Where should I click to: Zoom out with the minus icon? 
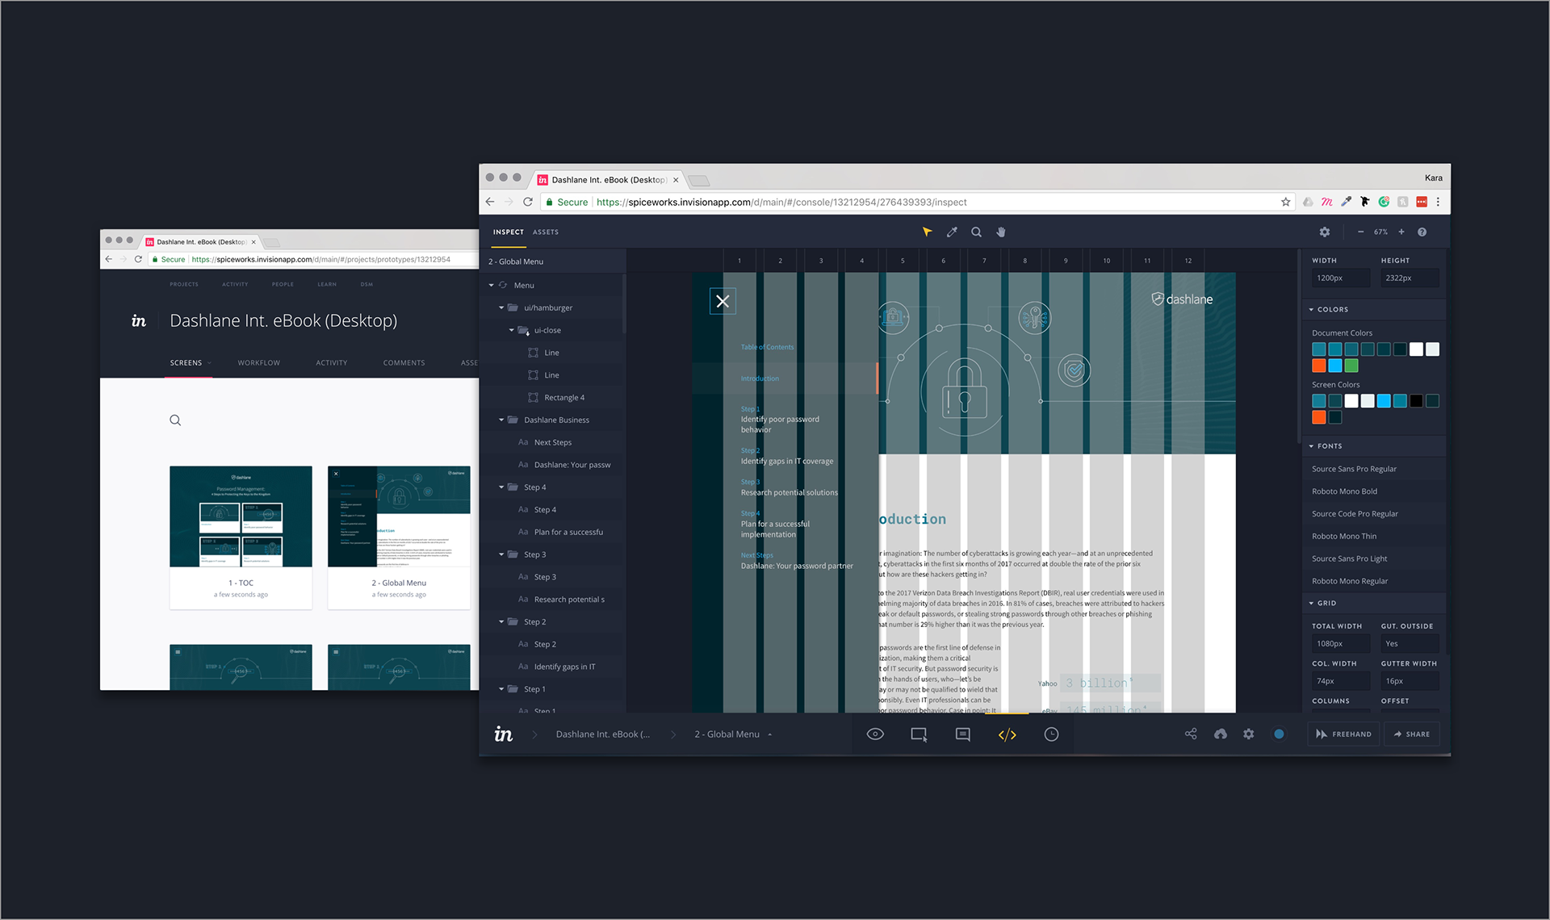point(1360,232)
